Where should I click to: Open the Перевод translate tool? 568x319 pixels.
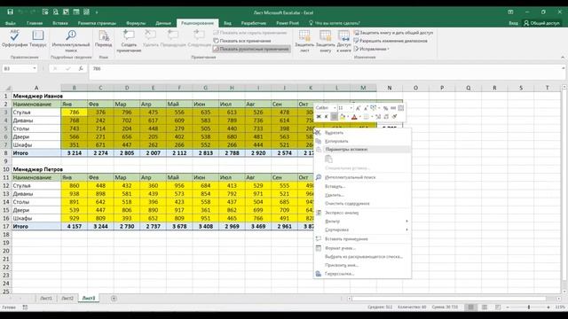point(104,39)
